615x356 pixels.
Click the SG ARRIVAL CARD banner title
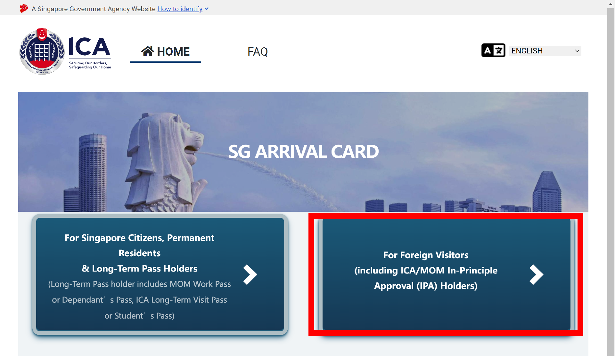coord(303,152)
